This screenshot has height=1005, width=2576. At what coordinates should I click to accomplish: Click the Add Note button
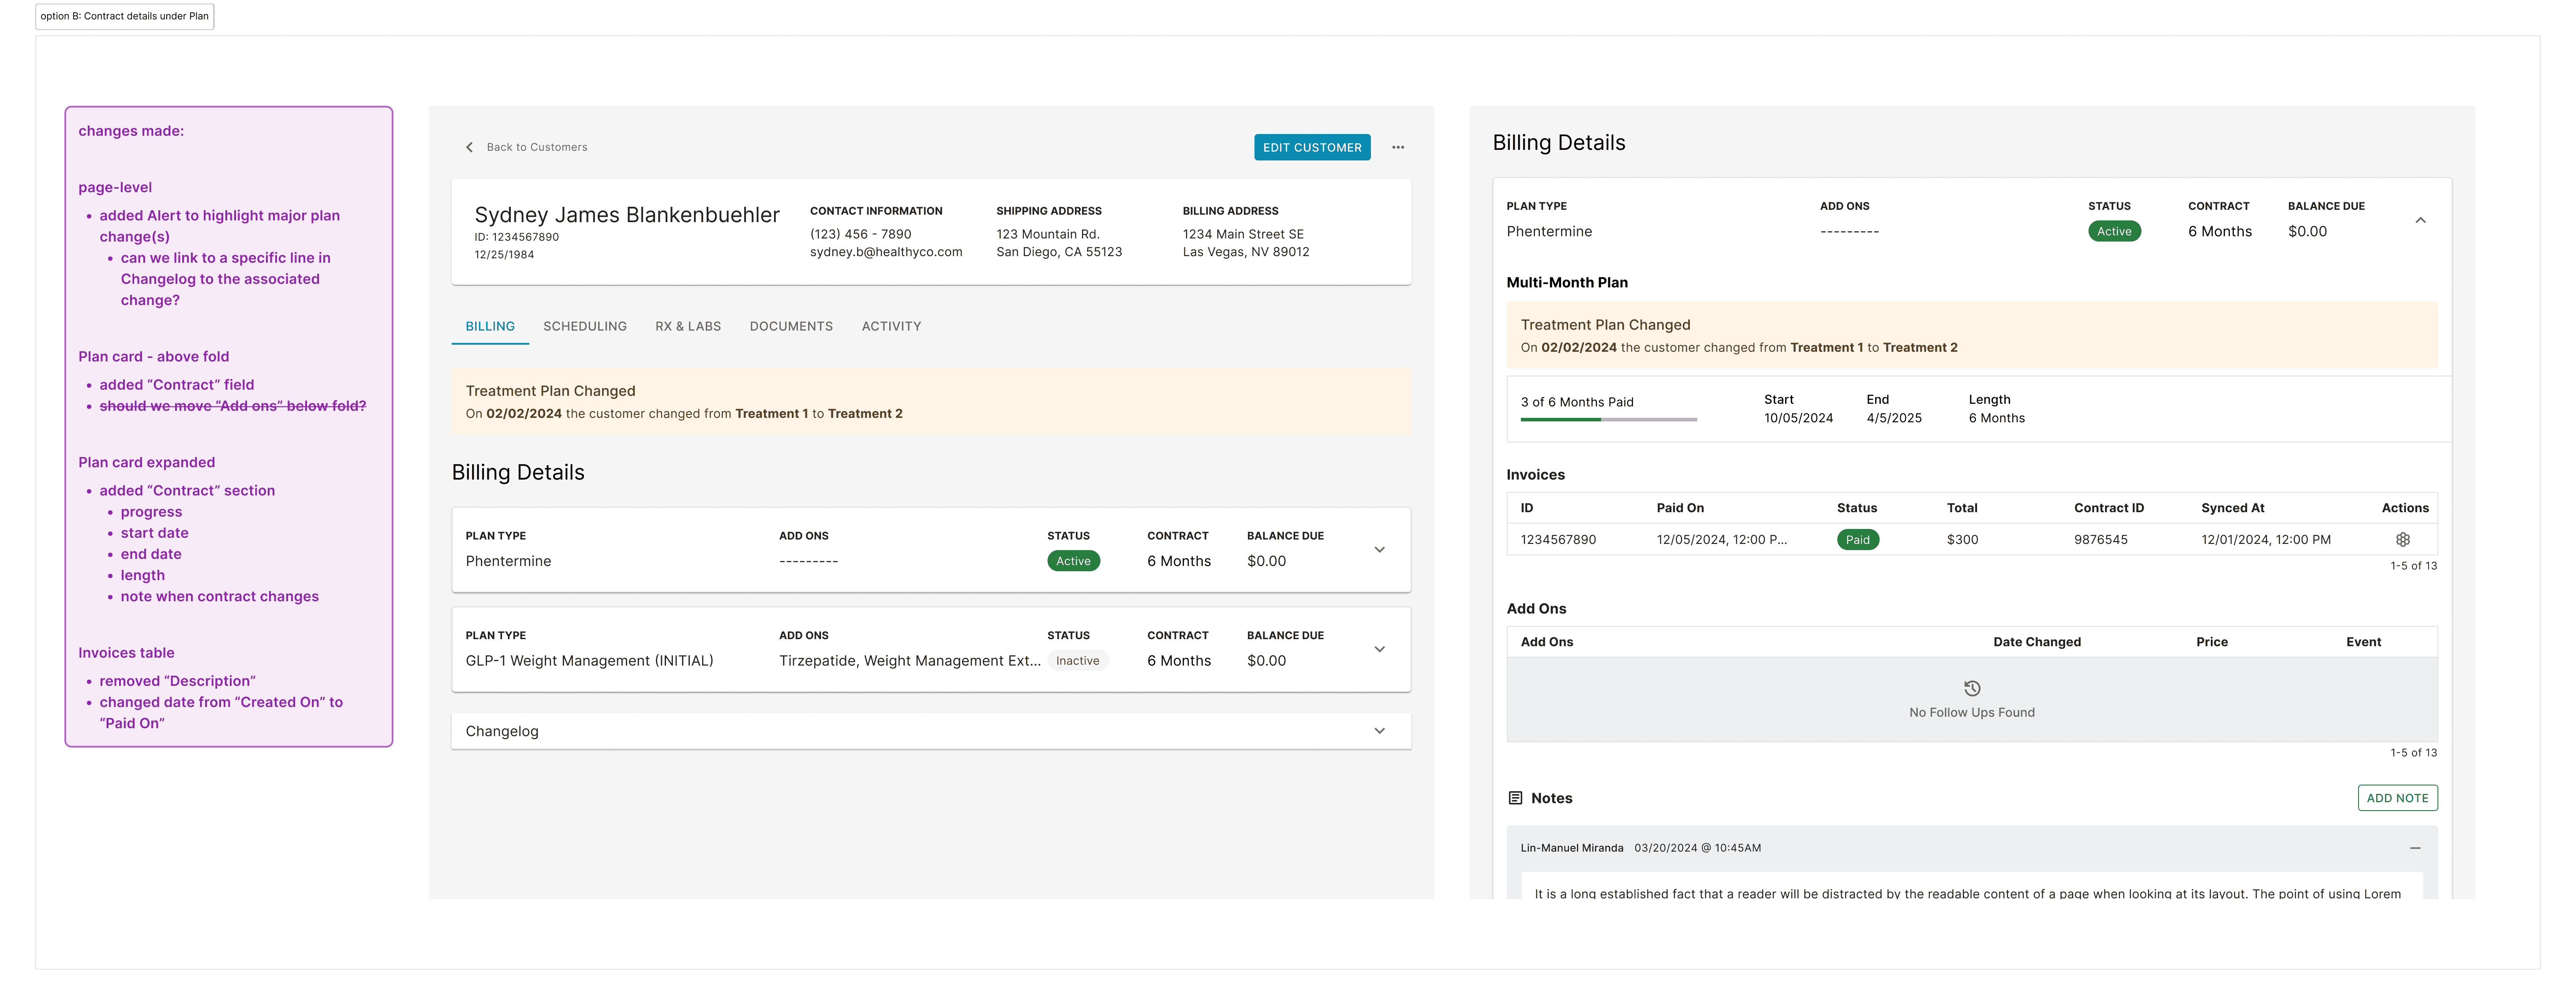(2397, 798)
